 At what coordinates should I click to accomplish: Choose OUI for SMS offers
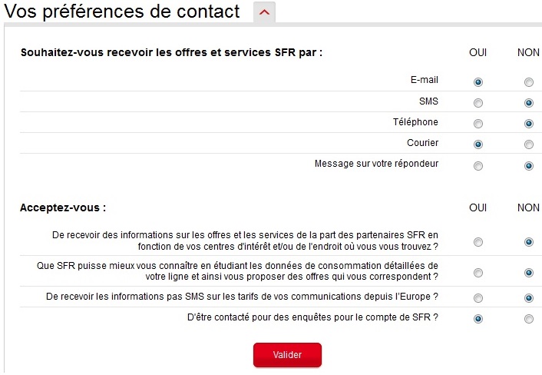[478, 102]
